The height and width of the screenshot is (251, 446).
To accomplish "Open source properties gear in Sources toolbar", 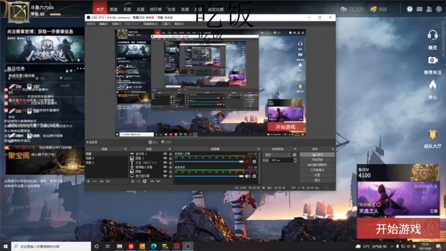I will click(x=145, y=181).
